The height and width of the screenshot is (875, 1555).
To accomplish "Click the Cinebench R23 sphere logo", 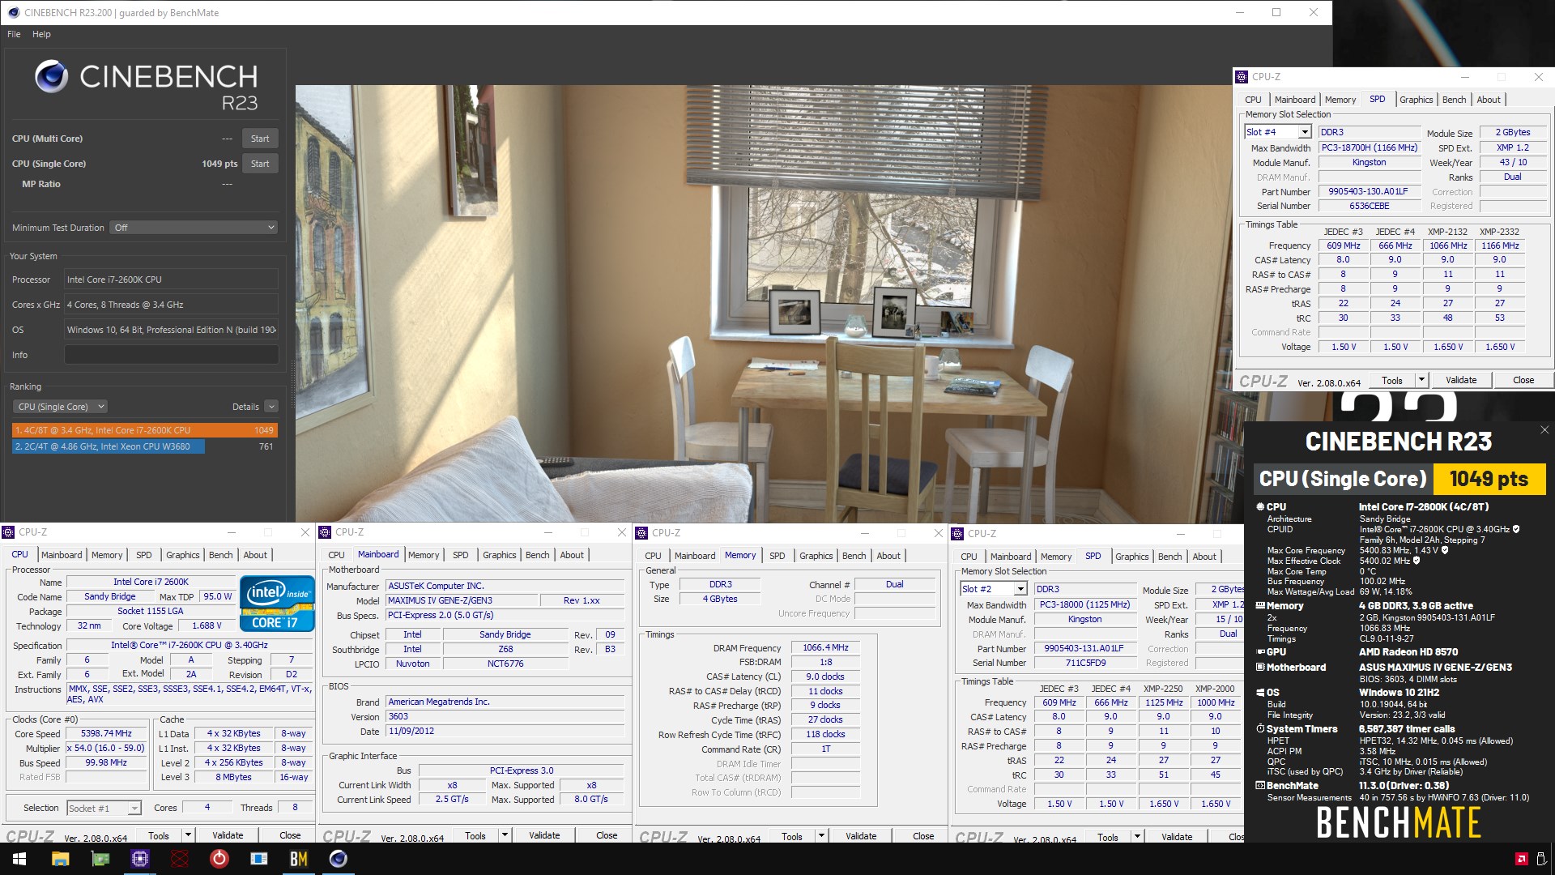I will click(52, 76).
